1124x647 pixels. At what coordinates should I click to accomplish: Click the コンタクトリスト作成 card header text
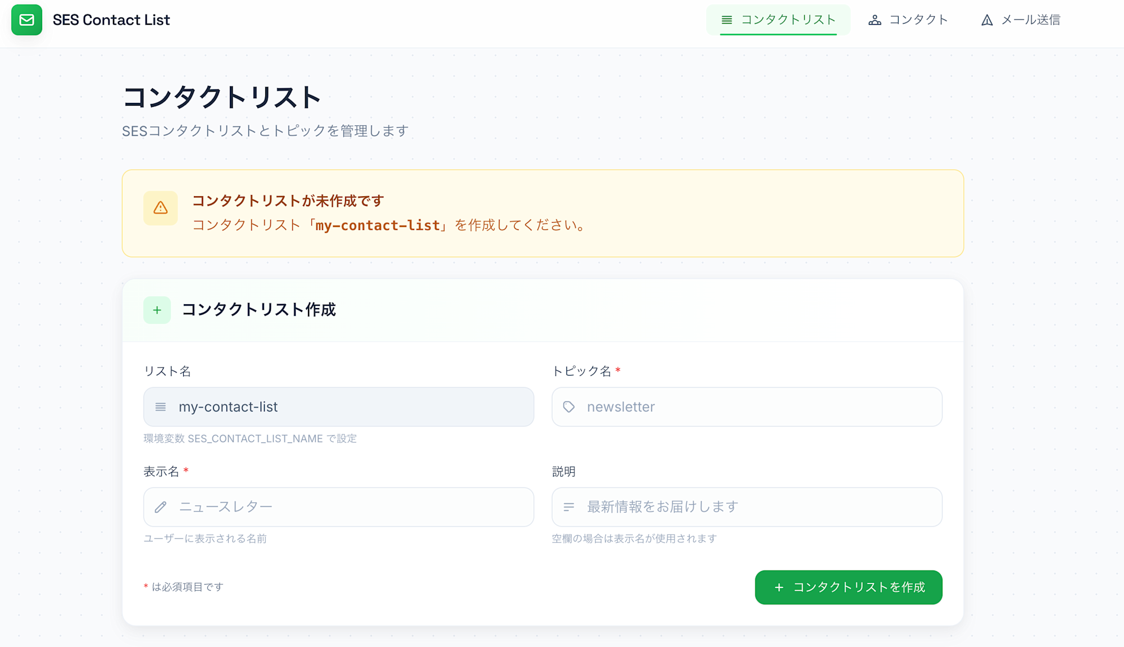pos(259,310)
